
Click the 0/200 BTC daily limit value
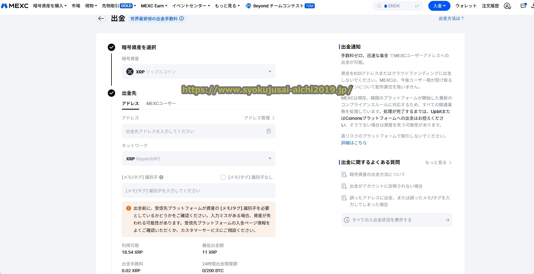[x=213, y=271]
